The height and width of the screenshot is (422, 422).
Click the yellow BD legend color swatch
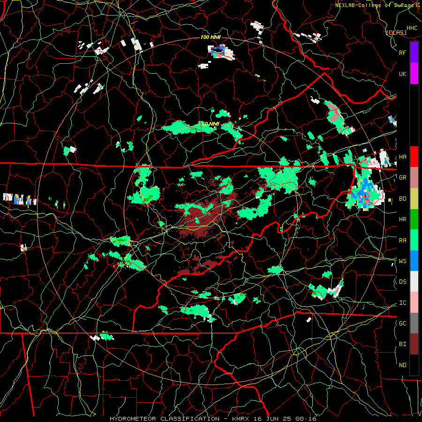[414, 199]
